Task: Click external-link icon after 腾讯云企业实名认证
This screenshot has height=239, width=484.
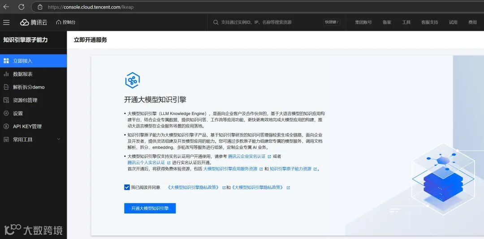Action: click(x=269, y=157)
